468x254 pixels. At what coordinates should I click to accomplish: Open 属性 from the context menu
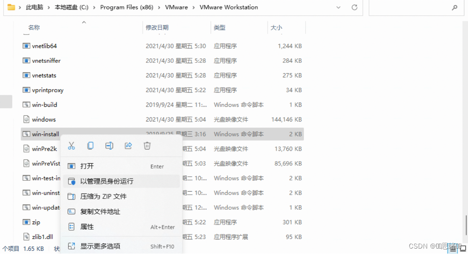[121, 227]
